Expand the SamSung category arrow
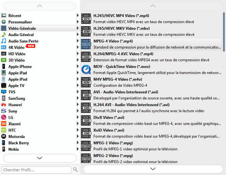The width and height of the screenshot is (226, 175). coord(78,98)
